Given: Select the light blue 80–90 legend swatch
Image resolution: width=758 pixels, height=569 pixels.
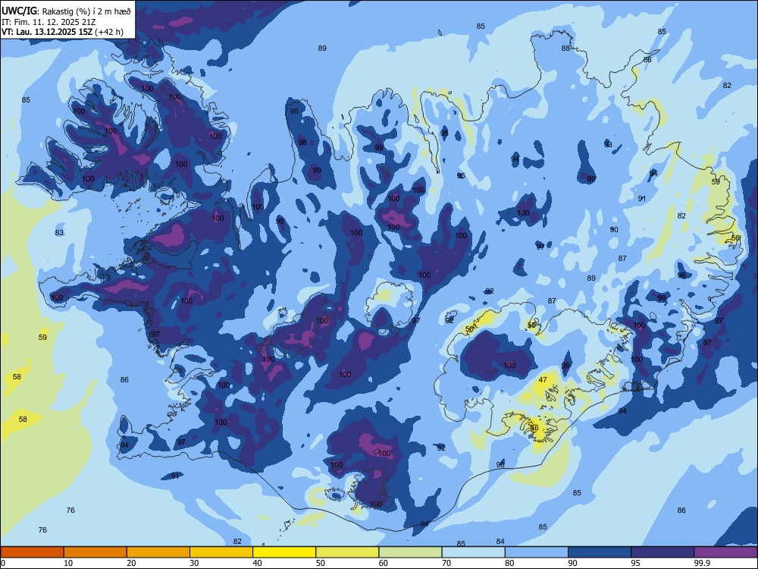Looking at the screenshot, I should [537, 552].
